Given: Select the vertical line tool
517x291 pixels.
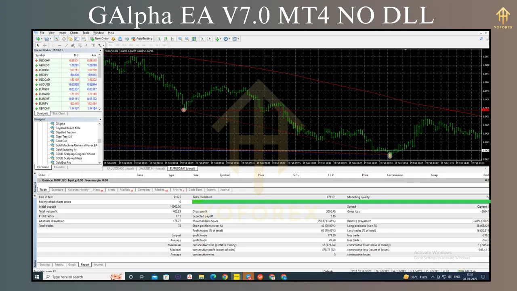Looking at the screenshot, I should pyautogui.click(x=53, y=45).
